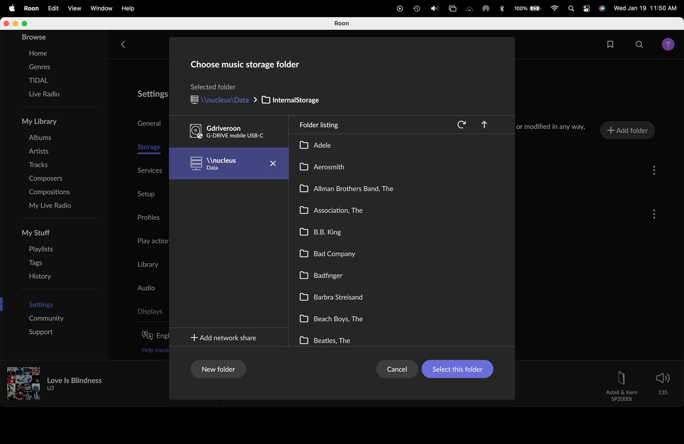The image size is (684, 444).
Task: Click the Wi-Fi icon in menu bar
Action: [x=554, y=8]
